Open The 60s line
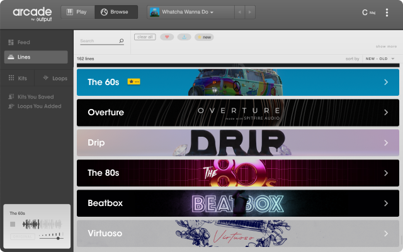 pos(238,83)
